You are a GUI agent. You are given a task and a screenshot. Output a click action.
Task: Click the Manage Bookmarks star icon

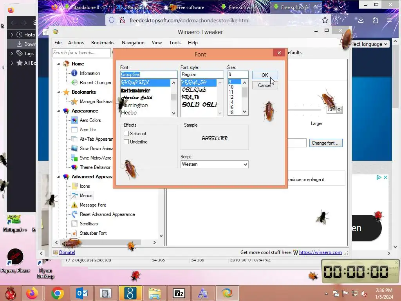74,102
